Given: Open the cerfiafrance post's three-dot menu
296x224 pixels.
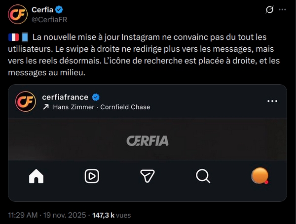Looking at the screenshot, I should click(272, 100).
